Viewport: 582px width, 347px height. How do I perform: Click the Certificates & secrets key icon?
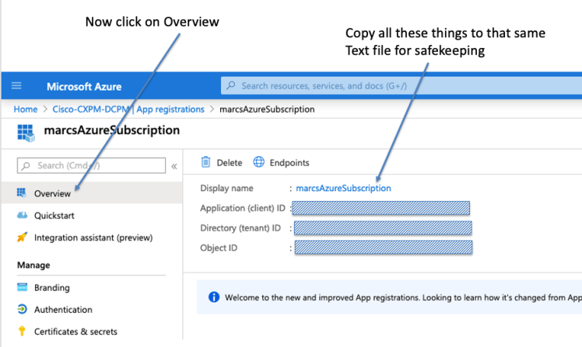coord(22,331)
